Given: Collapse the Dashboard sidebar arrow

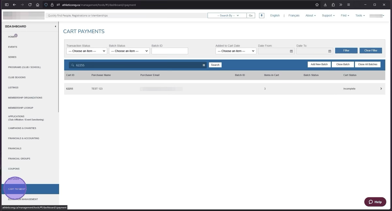Looking at the screenshot, I should click(x=55, y=26).
